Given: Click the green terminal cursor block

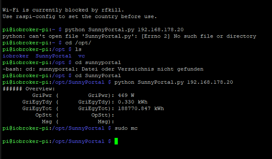Looking at the screenshot, I should coord(116,141).
